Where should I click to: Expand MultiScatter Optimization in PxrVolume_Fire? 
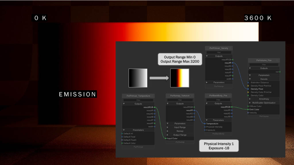tap(250, 103)
